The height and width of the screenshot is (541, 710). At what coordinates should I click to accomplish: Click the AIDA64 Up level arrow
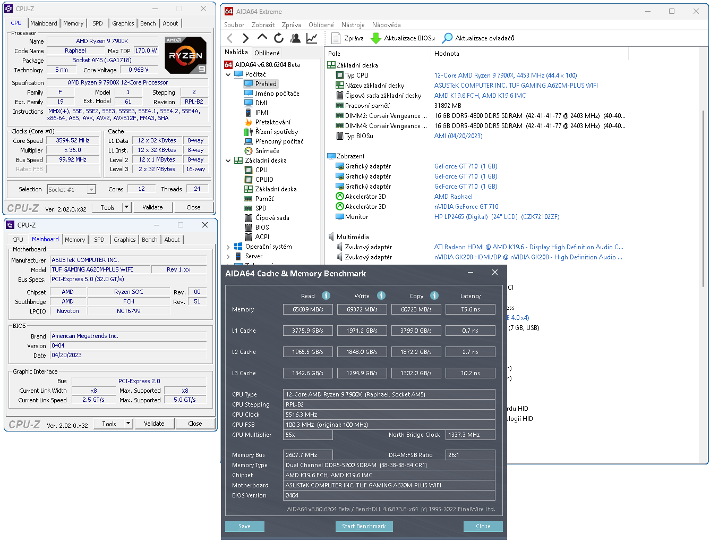[x=262, y=38]
